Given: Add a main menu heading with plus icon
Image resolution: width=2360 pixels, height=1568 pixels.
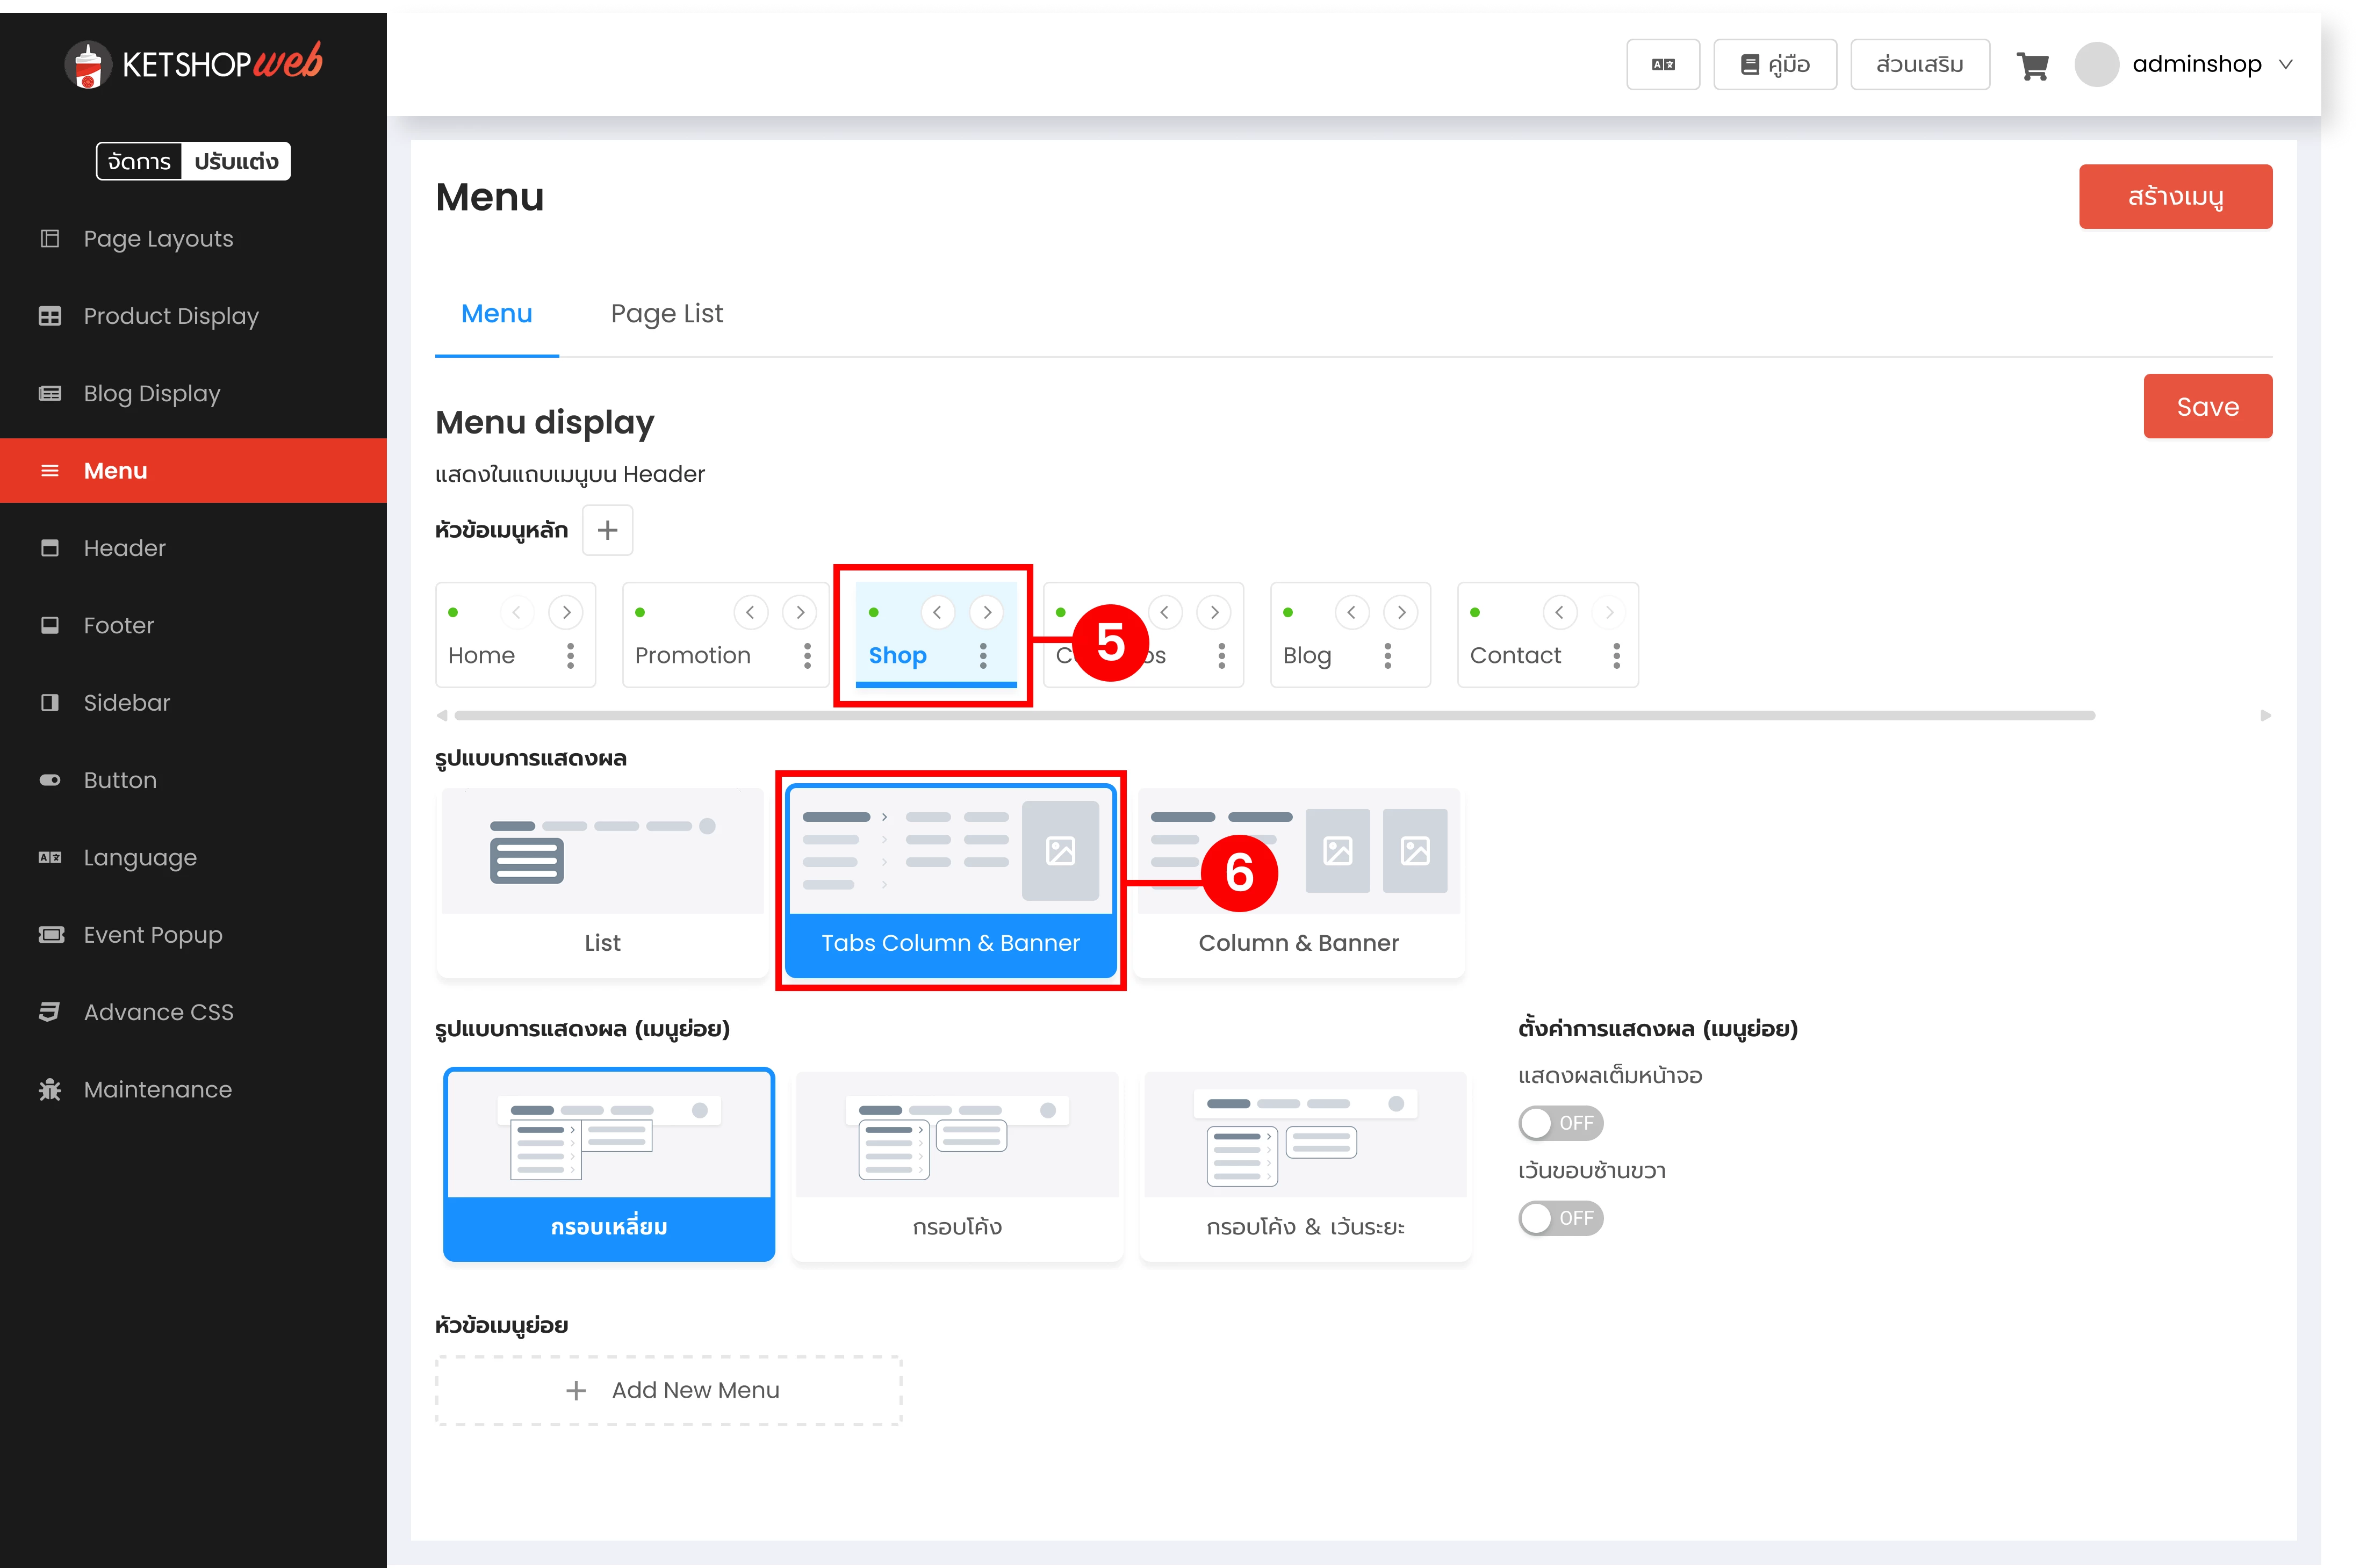Looking at the screenshot, I should [607, 530].
